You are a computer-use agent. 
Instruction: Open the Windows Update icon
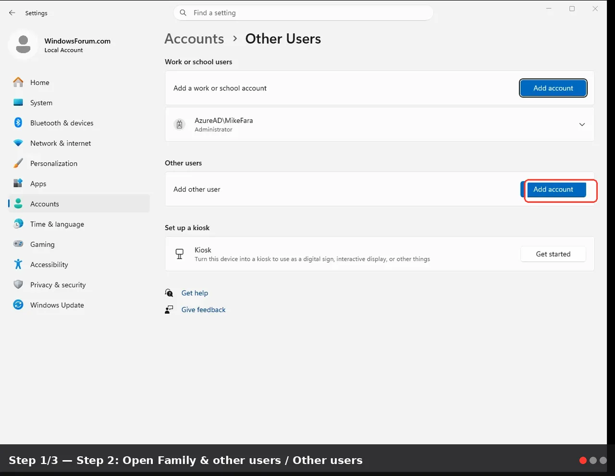18,305
